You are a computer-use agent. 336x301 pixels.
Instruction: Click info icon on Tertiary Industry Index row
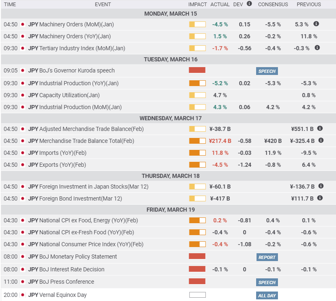317,48
